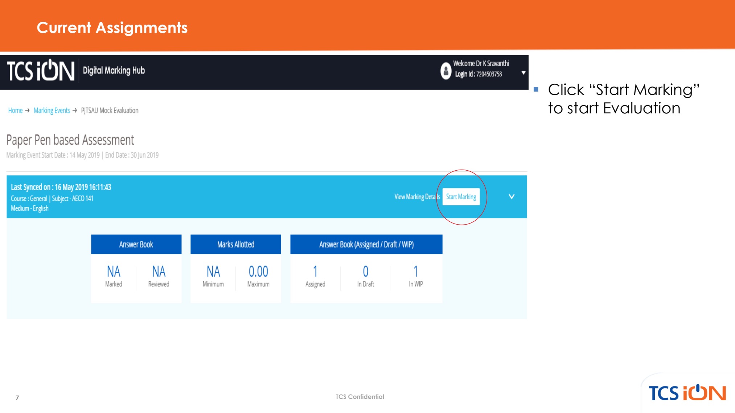This screenshot has height=413, width=735.
Task: Click the TCS iON logo in header
Action: point(41,71)
